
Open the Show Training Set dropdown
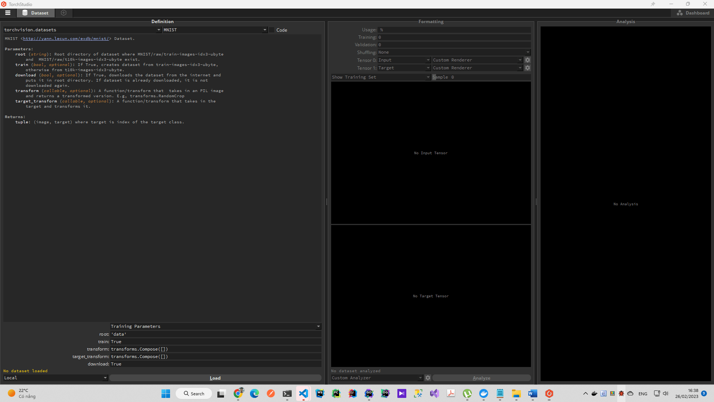tap(381, 77)
